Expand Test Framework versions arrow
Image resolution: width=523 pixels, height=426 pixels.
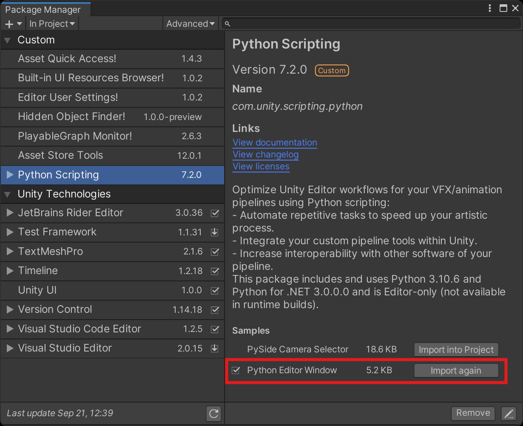(x=10, y=232)
